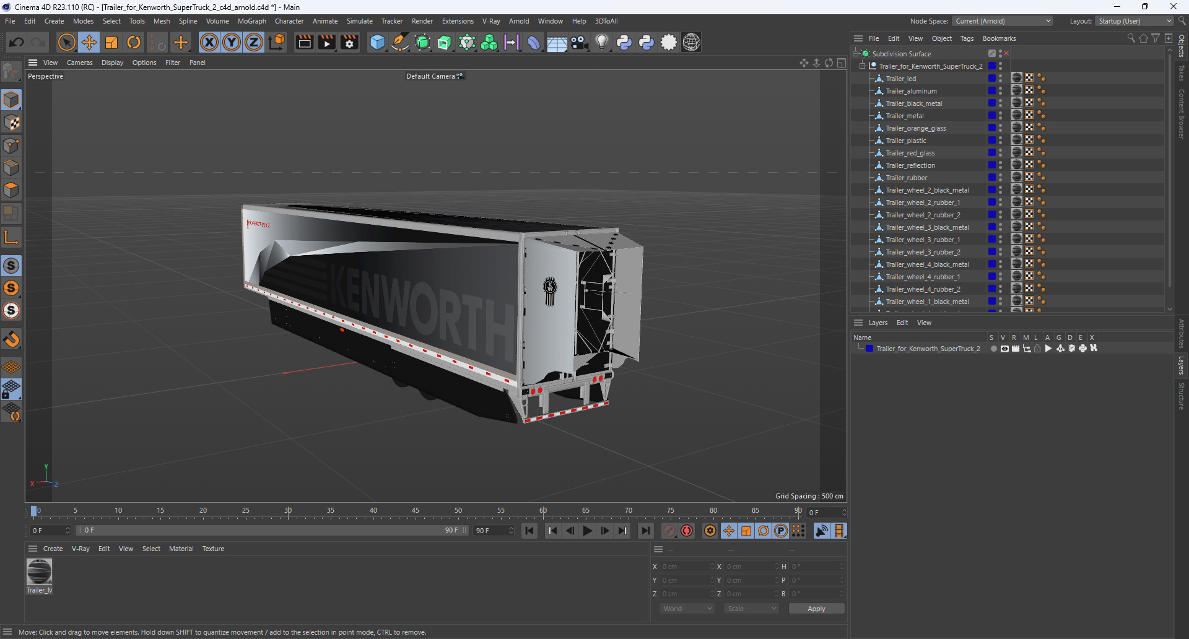This screenshot has height=639, width=1189.
Task: Open the MoGraph menu
Action: pyautogui.click(x=251, y=21)
